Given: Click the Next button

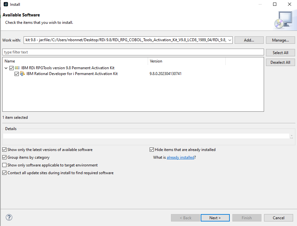Looking at the screenshot, I should pos(215,218).
